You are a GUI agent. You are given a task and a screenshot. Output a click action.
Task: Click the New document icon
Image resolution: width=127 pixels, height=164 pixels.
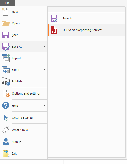point(5,12)
